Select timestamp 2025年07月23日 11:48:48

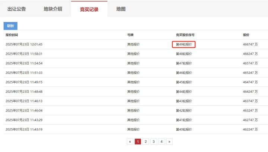24,92
